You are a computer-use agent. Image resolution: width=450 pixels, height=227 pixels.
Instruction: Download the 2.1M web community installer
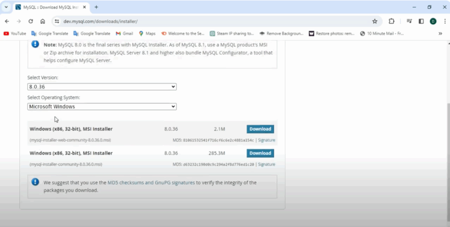click(x=260, y=129)
